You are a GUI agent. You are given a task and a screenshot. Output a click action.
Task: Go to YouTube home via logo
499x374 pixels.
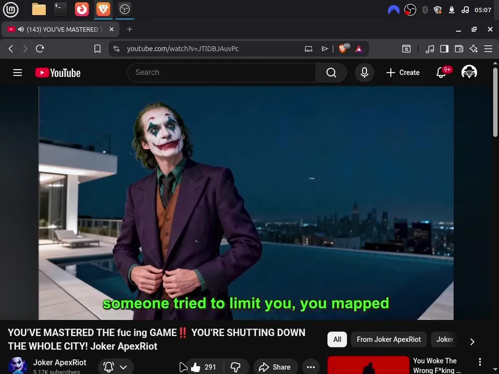(58, 73)
